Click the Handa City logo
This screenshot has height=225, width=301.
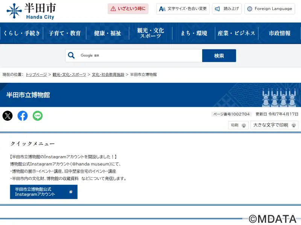click(x=31, y=11)
